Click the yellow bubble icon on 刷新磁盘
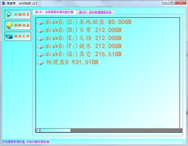Viewport: 188px width, 146px height. click(9, 25)
